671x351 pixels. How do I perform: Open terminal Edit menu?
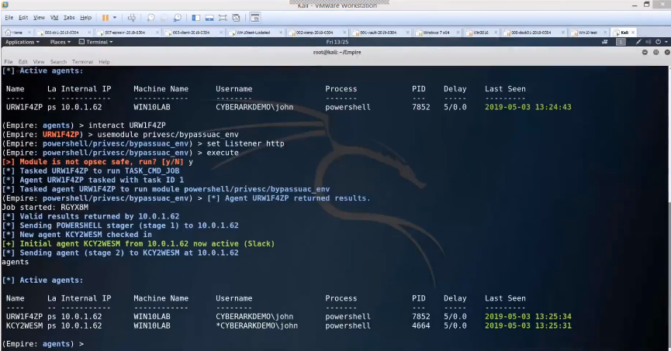point(22,61)
